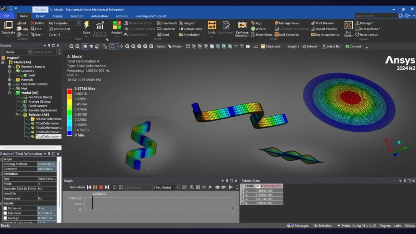Click the zoom icon in Graph toolbar
Screen dimensions: 416x234
tap(192, 187)
